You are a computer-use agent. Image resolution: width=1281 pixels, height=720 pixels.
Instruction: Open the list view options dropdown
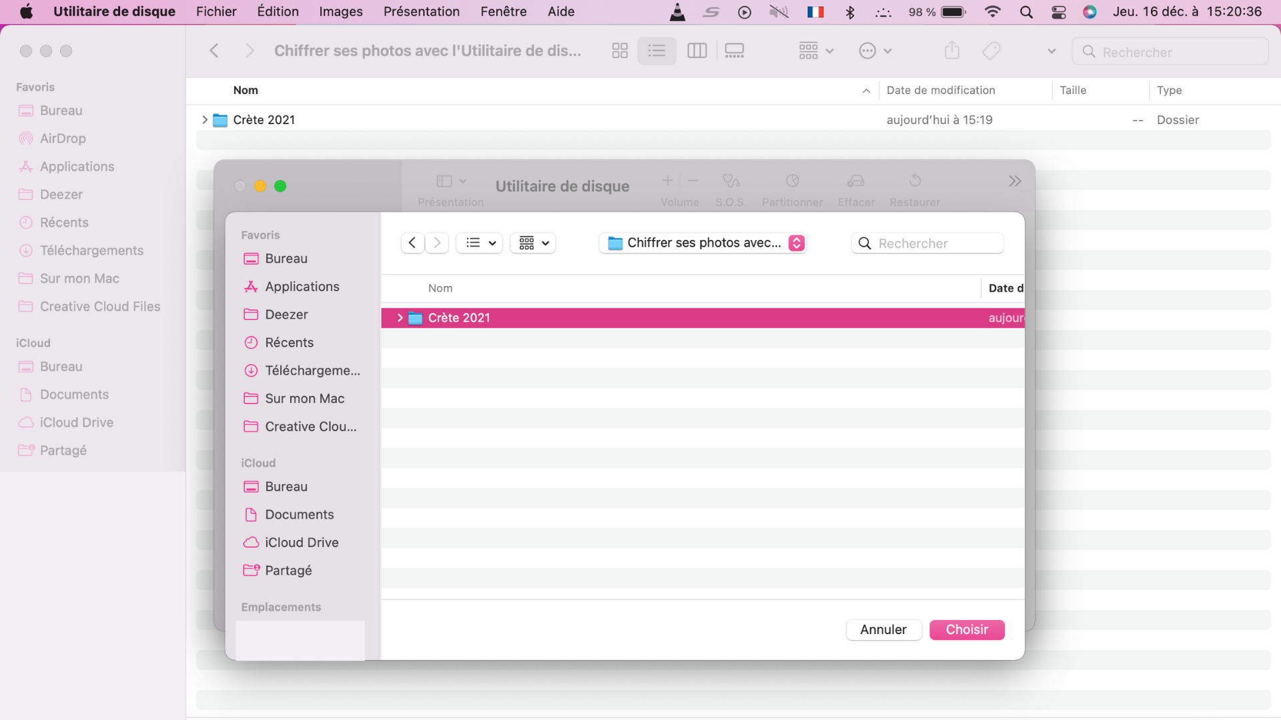click(x=480, y=243)
